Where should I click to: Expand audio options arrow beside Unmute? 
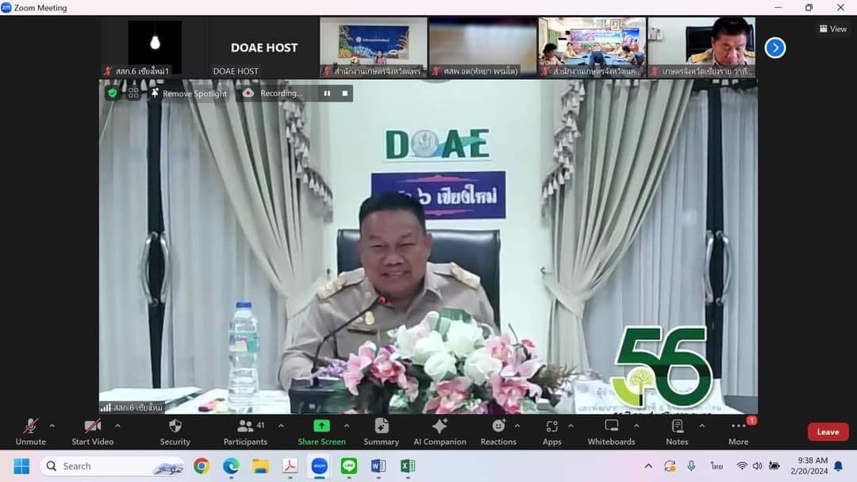click(52, 426)
